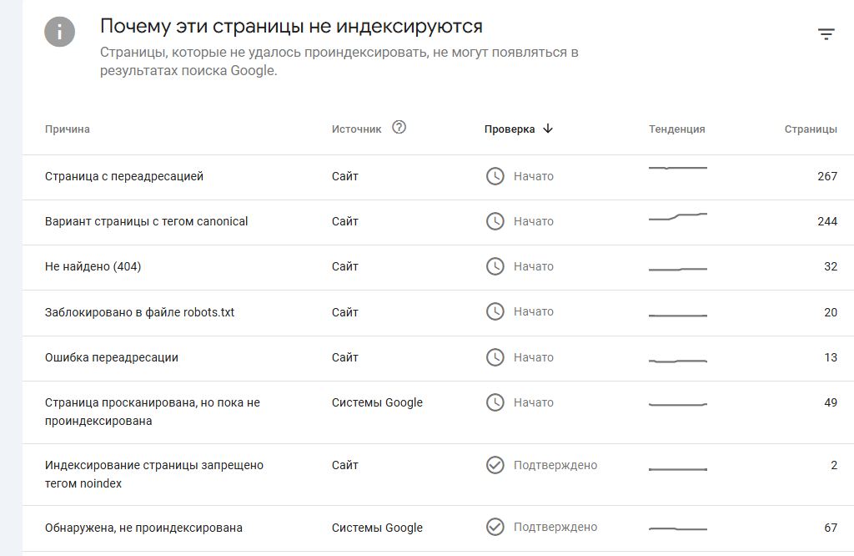Click trend sparkline in Ошибка переадресации row

(x=677, y=361)
